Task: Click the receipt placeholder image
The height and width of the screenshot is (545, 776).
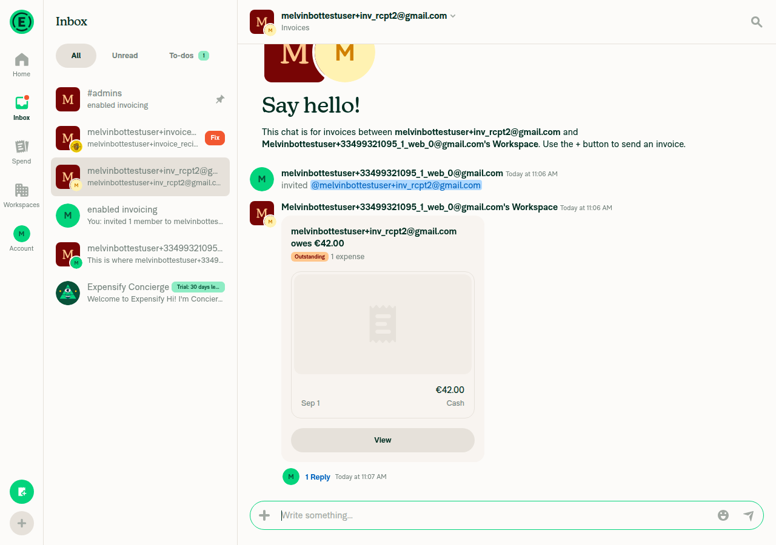Action: pyautogui.click(x=383, y=324)
